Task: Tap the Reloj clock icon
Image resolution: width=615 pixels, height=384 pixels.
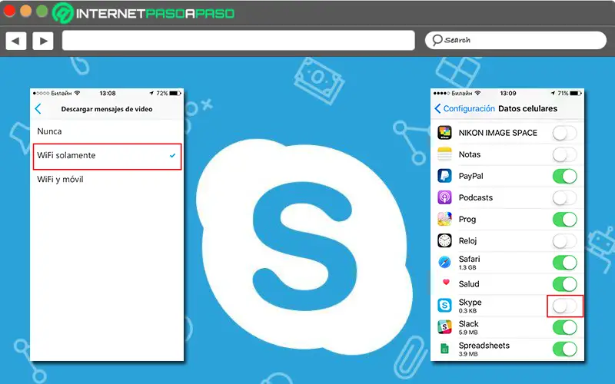Action: pyautogui.click(x=444, y=240)
